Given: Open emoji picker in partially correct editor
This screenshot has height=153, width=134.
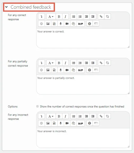Looking at the screenshot, I should [x=41, y=70].
